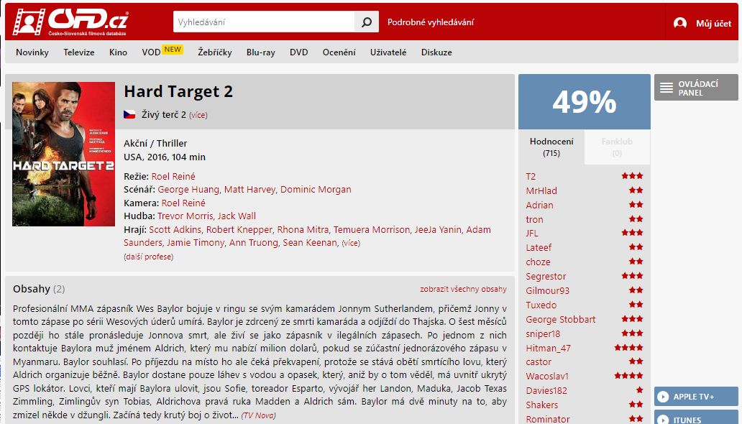Open the user account avatar icon
This screenshot has width=742, height=424.
[x=680, y=23]
